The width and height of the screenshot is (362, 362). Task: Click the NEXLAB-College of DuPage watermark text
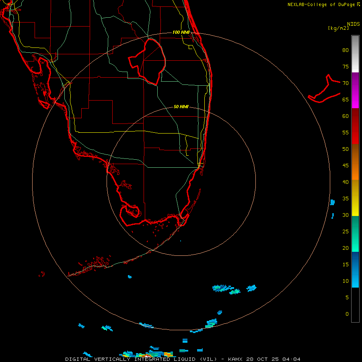(323, 4)
